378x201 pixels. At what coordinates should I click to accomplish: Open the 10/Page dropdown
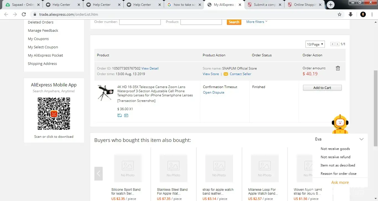tap(315, 44)
